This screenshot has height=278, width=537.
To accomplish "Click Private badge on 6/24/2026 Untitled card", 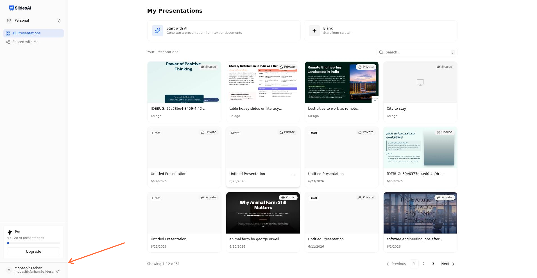I will click(209, 132).
